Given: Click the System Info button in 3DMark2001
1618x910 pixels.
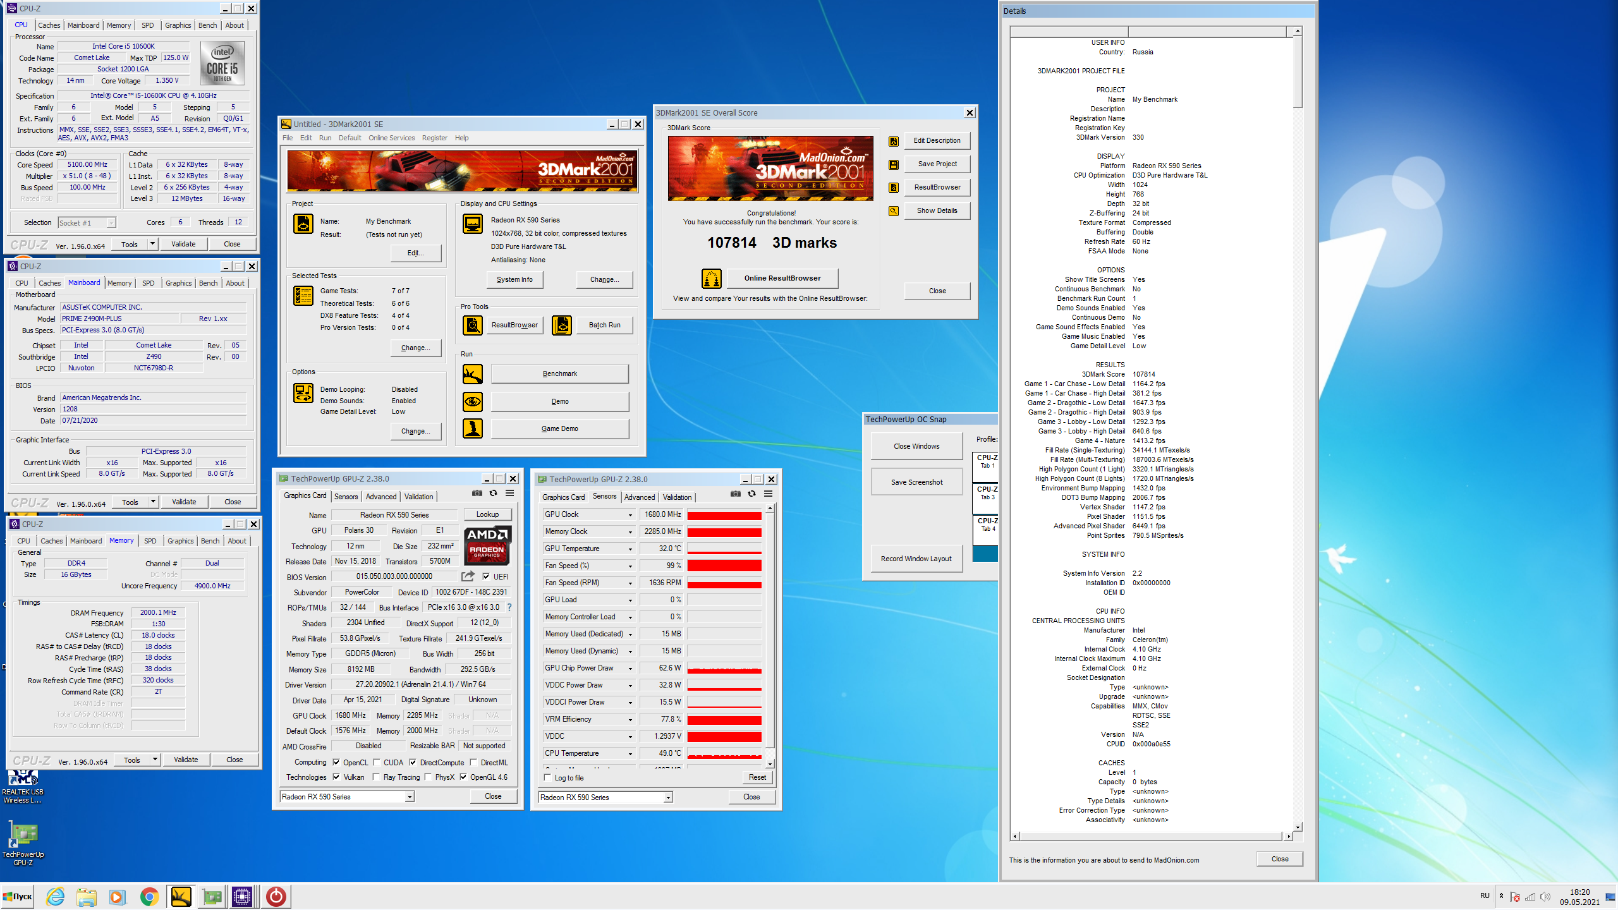Looking at the screenshot, I should [515, 279].
